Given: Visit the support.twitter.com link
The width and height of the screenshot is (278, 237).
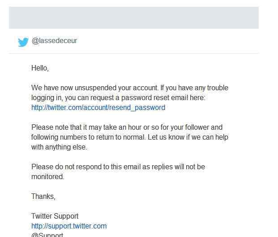Looking at the screenshot, I should 69,226.
